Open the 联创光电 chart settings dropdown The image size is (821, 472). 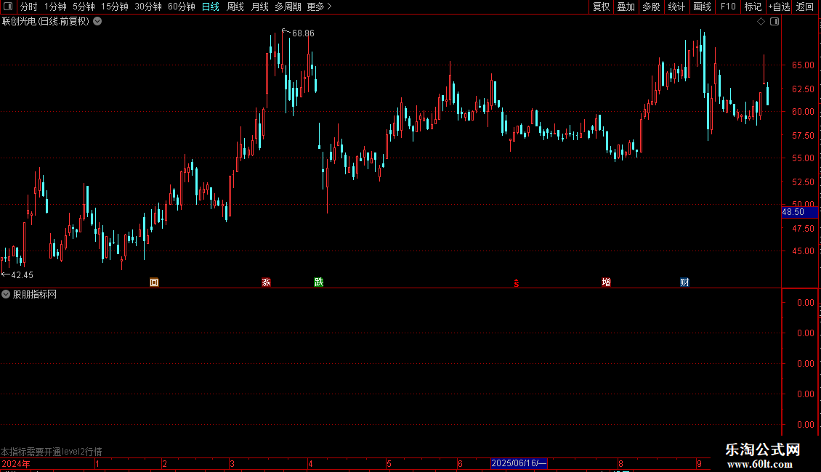coord(97,22)
